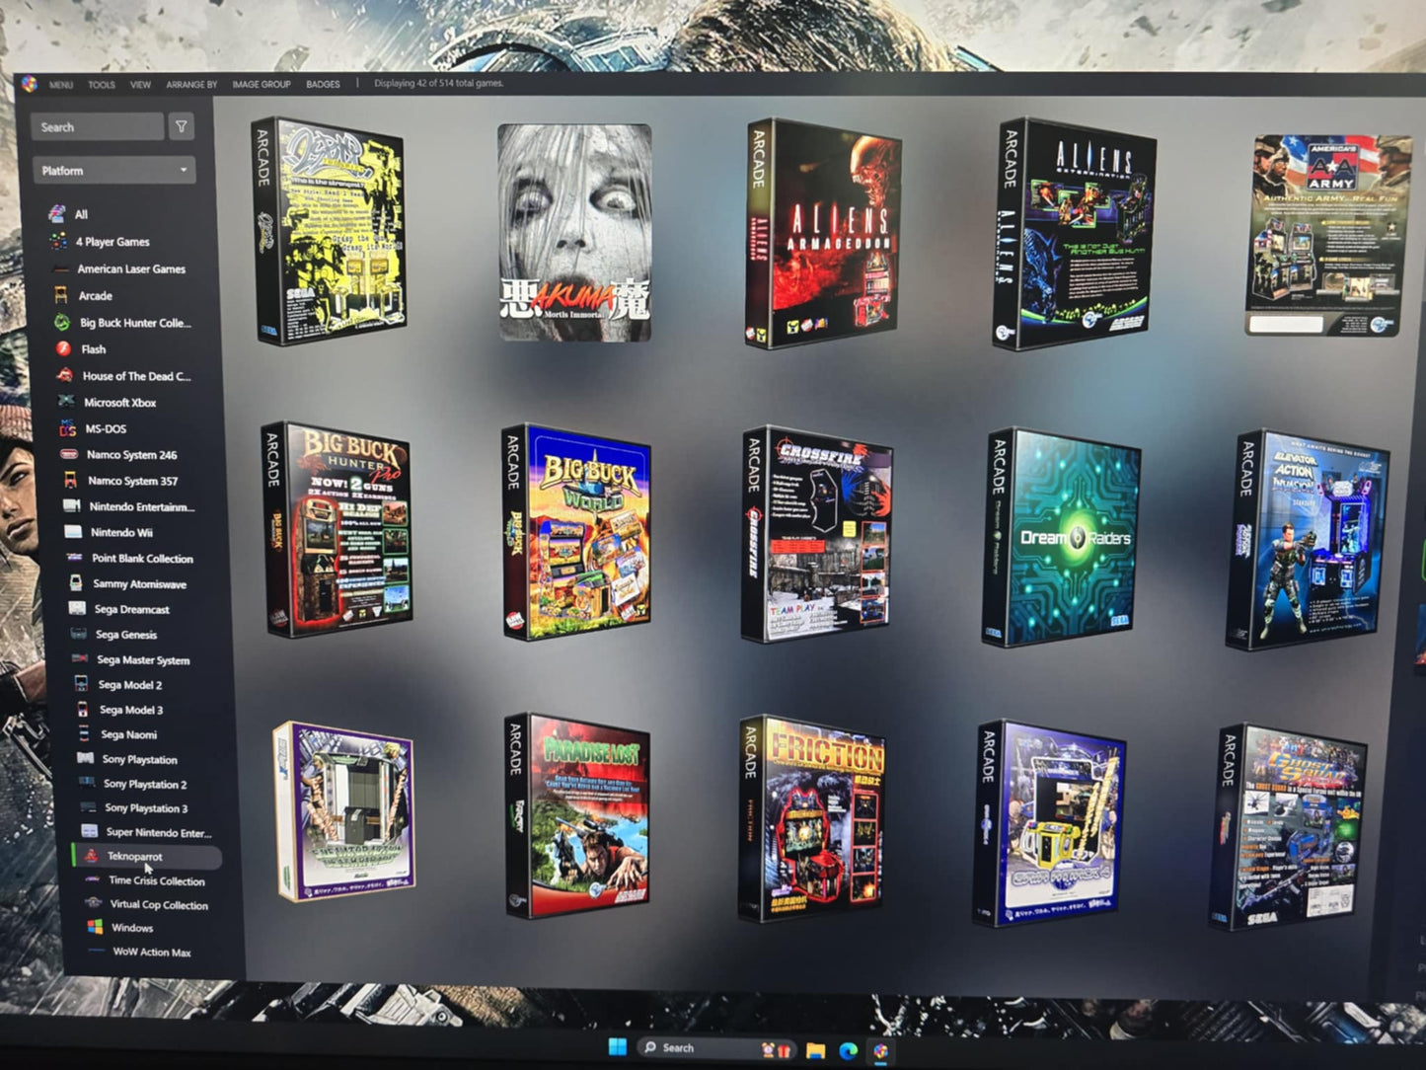
Task: Open the Badges menu
Action: (x=323, y=85)
